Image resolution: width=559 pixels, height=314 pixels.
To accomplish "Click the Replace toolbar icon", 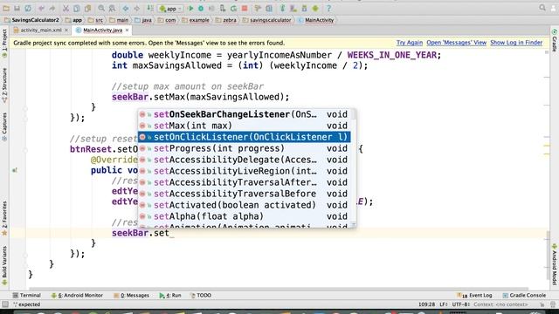I will click(113, 8).
